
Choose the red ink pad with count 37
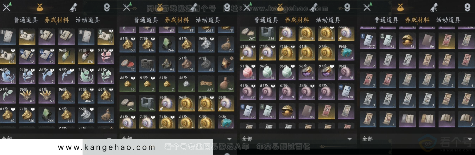coord(127,64)
